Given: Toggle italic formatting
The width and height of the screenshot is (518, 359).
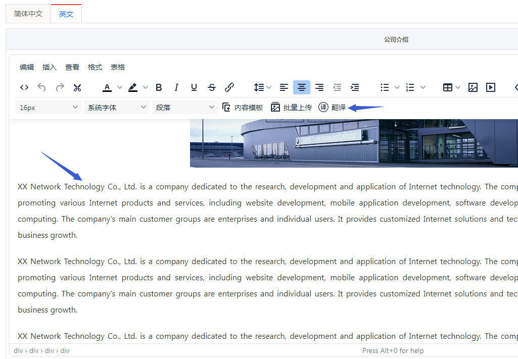Looking at the screenshot, I should (176, 87).
